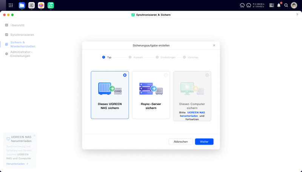Open the green Sync & Backup taskbar icon
The width and height of the screenshot is (302, 172).
tap(51, 5)
